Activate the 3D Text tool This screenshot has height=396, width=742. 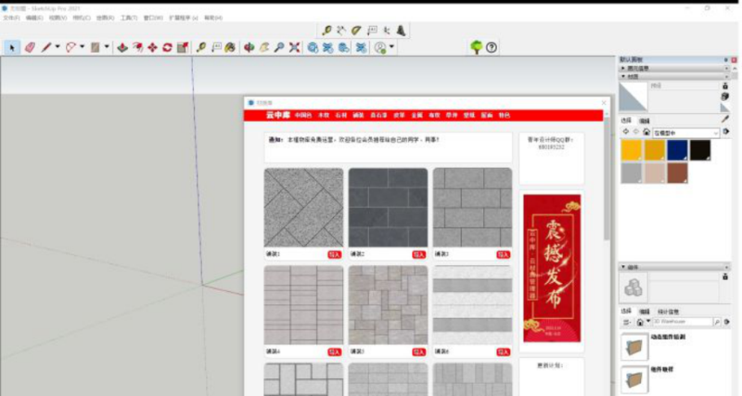(x=402, y=31)
